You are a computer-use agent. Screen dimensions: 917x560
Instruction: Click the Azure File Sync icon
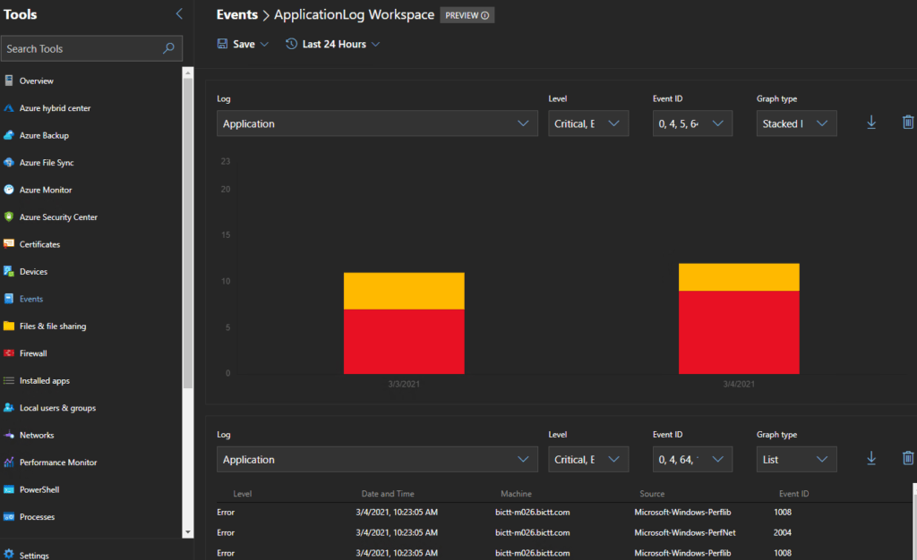(x=9, y=162)
